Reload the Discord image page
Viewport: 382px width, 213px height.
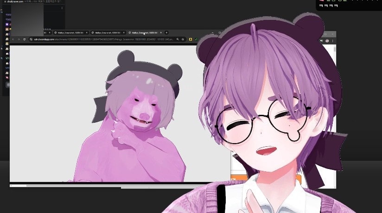[x=25, y=39]
